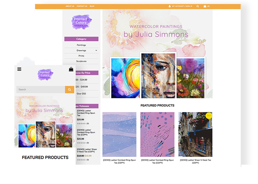Click the flowers painting in desktop banner

pos(190,78)
